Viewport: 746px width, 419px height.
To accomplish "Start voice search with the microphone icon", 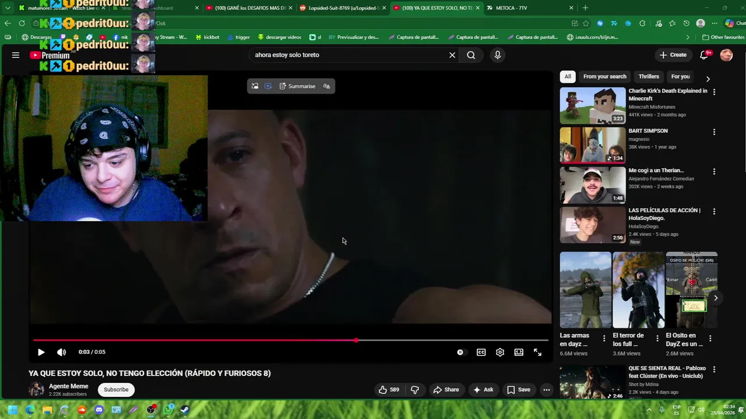I will [497, 55].
